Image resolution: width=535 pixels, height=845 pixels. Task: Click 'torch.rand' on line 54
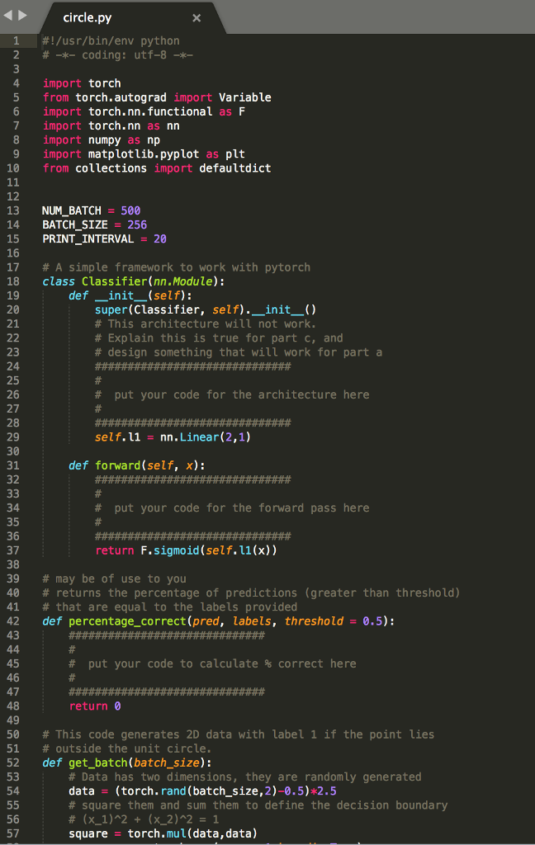[x=154, y=791]
